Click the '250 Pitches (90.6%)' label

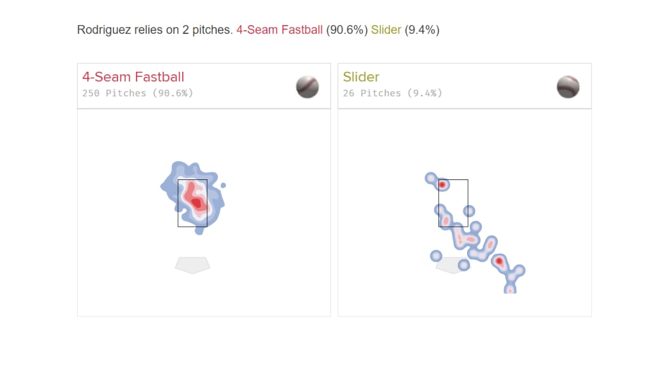(x=137, y=93)
